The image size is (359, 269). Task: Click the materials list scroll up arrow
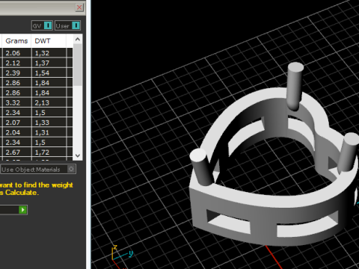(78, 40)
